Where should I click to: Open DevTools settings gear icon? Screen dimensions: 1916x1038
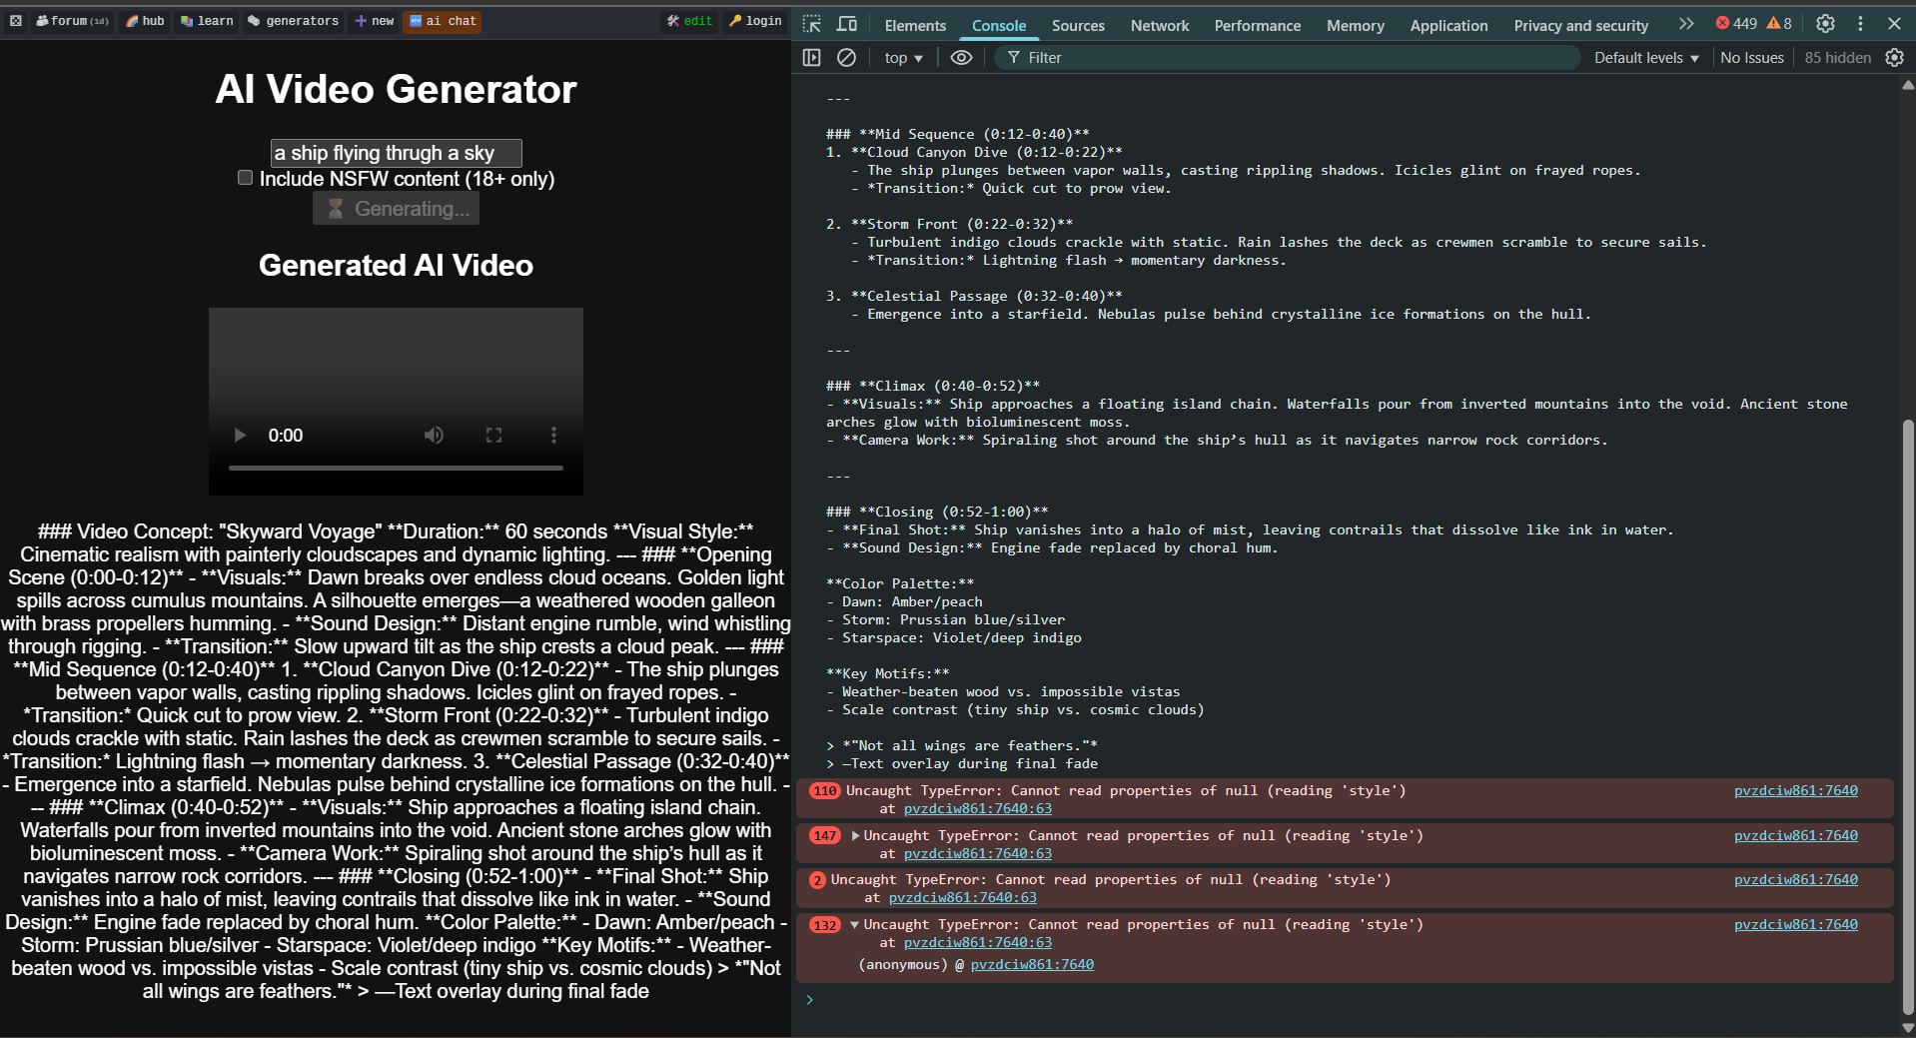1825,24
